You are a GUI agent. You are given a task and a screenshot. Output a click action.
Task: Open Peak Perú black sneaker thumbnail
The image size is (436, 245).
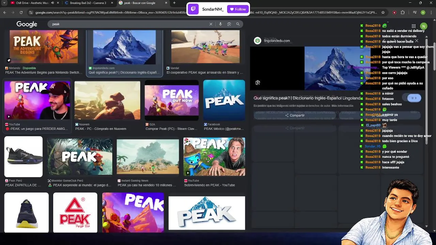pos(24,157)
